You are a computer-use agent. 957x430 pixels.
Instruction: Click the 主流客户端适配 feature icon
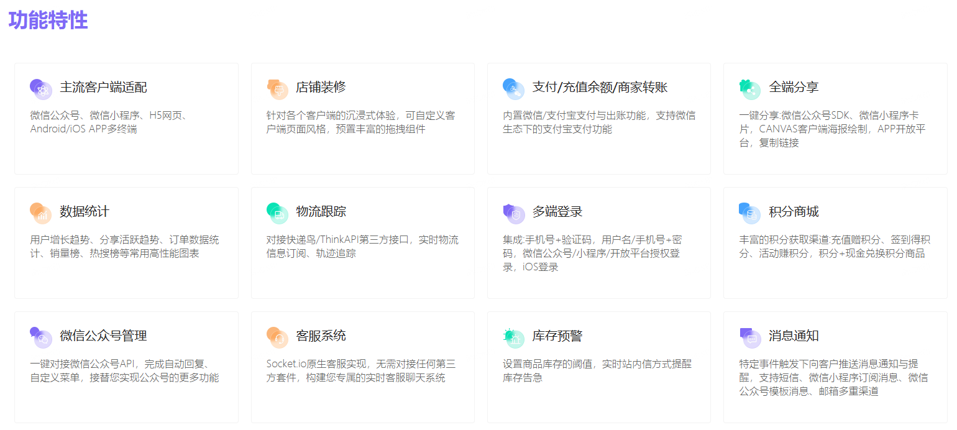(x=41, y=89)
